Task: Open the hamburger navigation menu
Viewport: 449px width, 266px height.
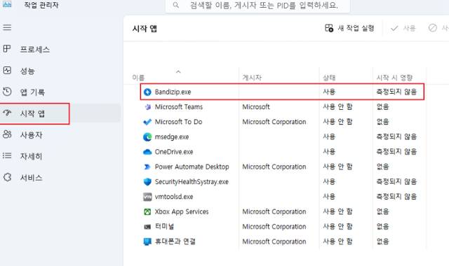Action: click(7, 27)
